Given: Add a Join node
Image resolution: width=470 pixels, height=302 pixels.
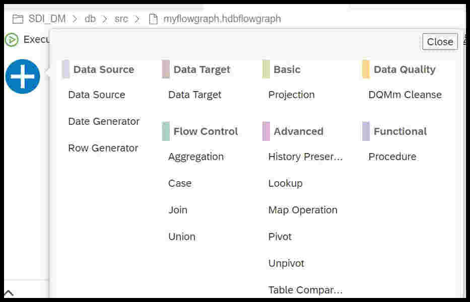Looking at the screenshot, I should point(178,210).
